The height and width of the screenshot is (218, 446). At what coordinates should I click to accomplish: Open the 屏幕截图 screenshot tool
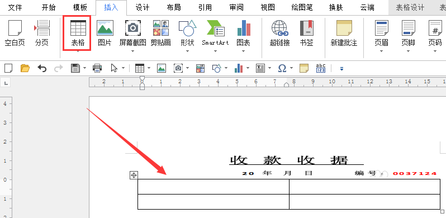pyautogui.click(x=132, y=33)
